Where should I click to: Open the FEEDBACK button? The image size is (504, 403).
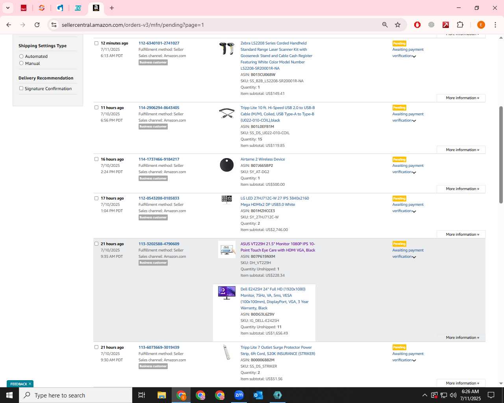[19, 384]
